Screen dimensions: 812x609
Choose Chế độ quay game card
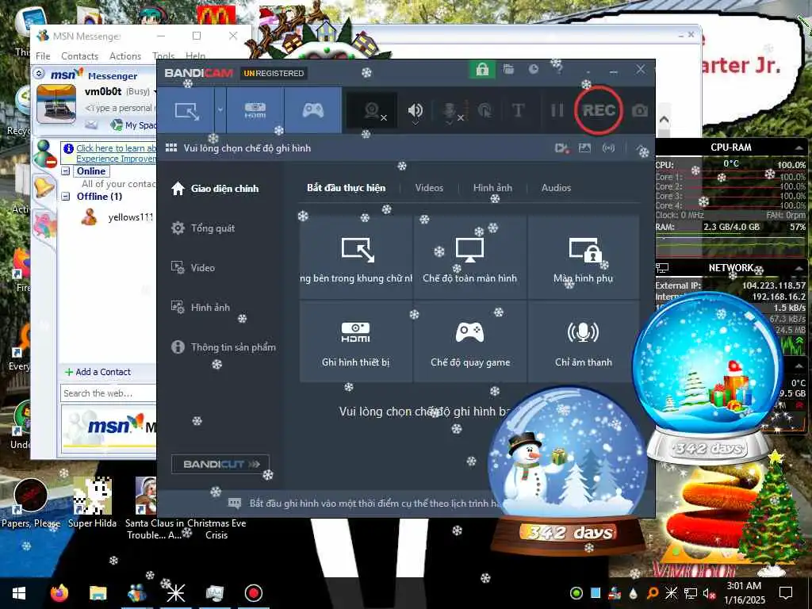469,342
